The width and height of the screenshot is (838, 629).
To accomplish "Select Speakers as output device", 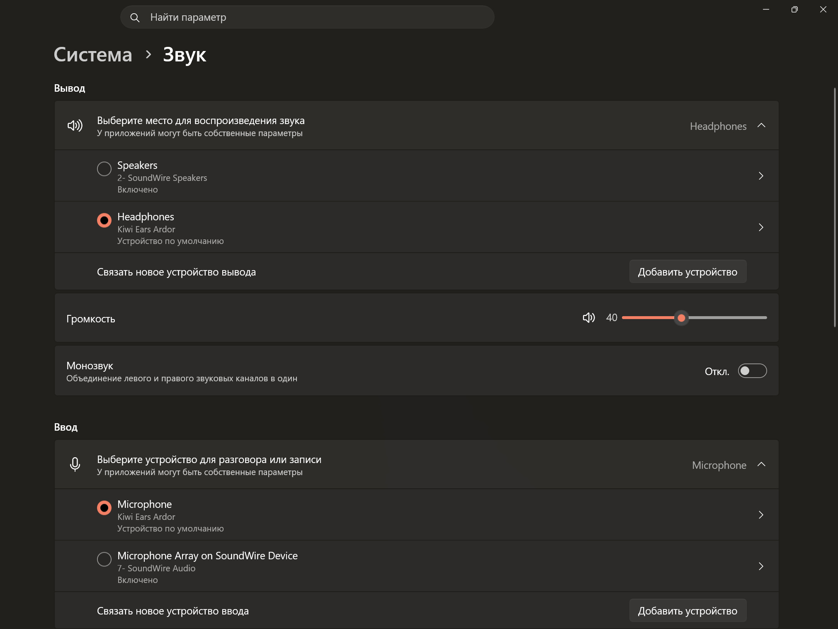I will click(104, 169).
